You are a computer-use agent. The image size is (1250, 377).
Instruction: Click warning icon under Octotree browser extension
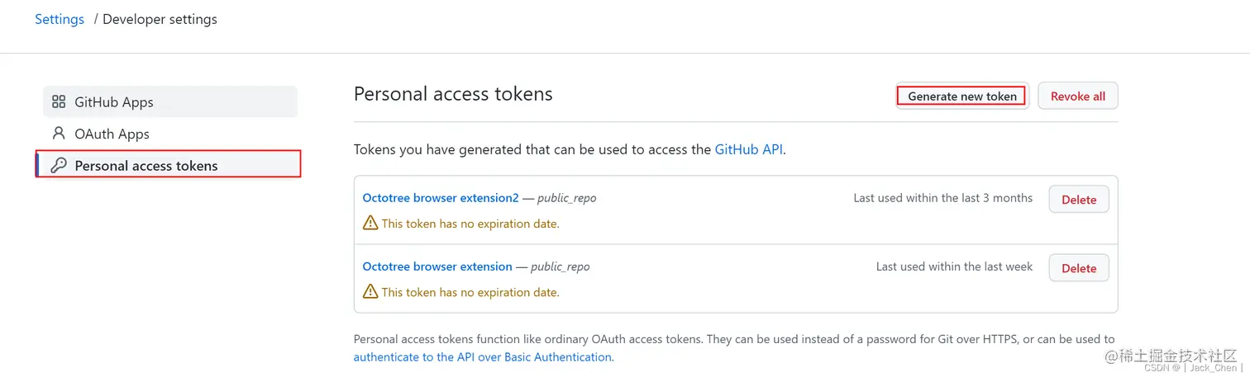coord(370,292)
